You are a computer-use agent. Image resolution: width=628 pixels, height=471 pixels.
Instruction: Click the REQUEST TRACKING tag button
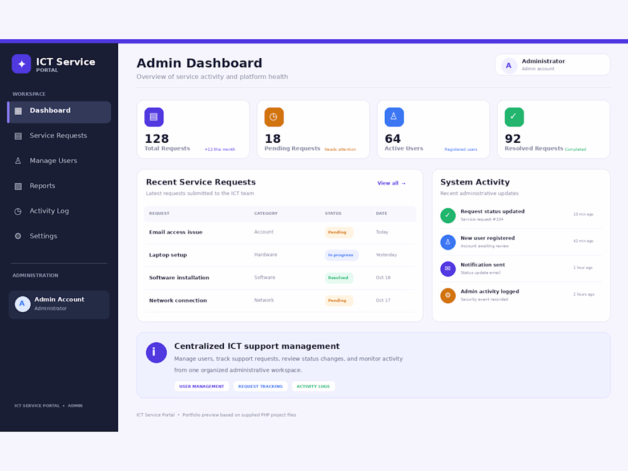click(260, 387)
